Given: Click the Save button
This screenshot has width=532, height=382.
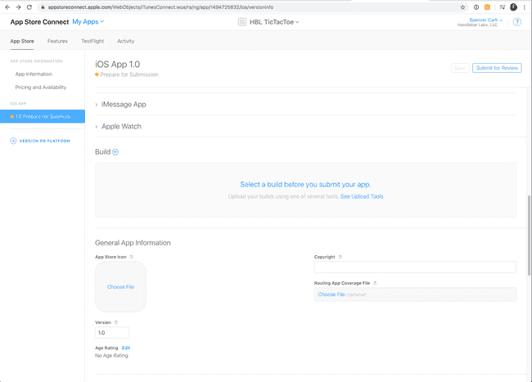Looking at the screenshot, I should click(x=460, y=68).
